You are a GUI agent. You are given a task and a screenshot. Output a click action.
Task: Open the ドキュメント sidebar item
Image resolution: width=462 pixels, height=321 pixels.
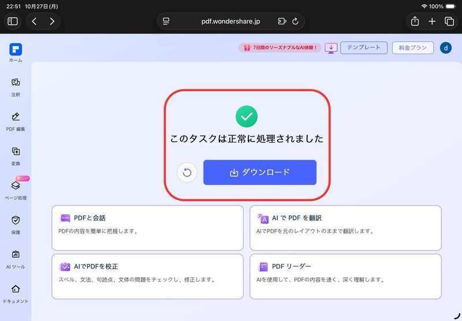pos(16,294)
